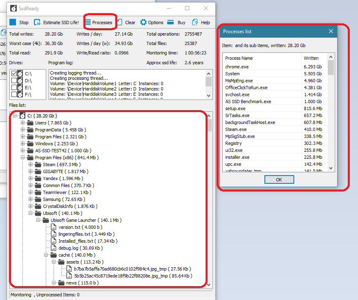Click the Users folder icon
The image size is (358, 300).
click(x=30, y=123)
